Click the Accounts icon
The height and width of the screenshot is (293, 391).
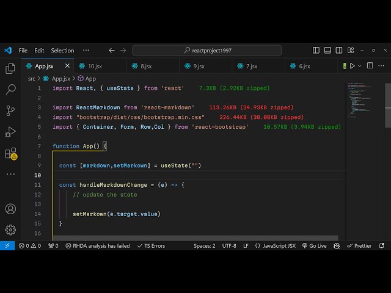point(10,209)
